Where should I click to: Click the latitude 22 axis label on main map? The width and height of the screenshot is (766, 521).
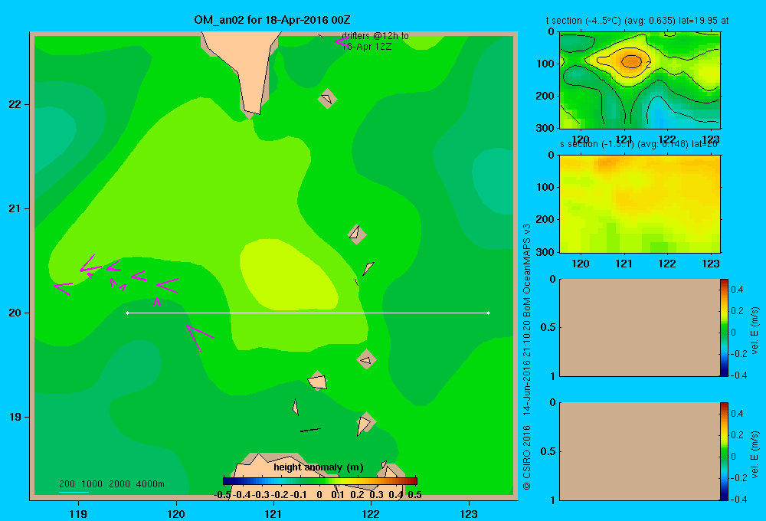point(15,105)
